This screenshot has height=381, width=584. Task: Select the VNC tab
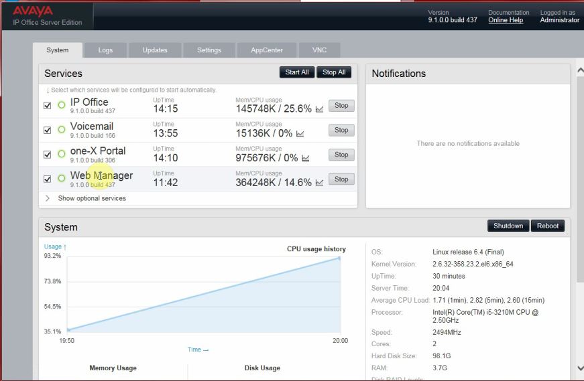click(320, 50)
